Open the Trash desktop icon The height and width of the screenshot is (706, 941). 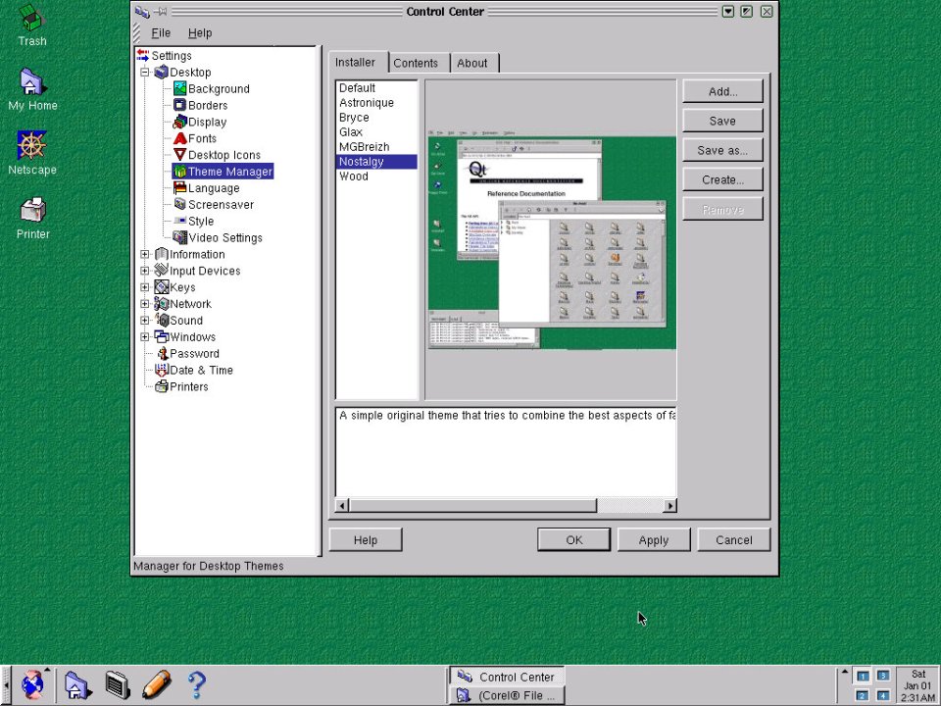(31, 18)
